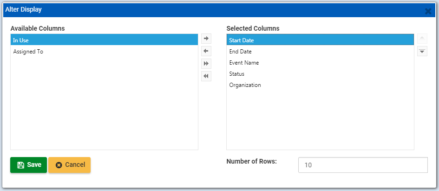Highlight Organization in Selected Columns

tap(320, 85)
